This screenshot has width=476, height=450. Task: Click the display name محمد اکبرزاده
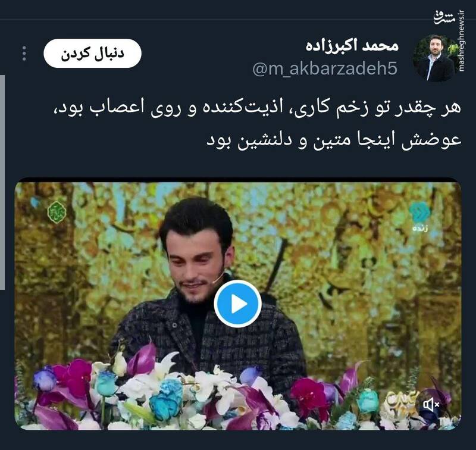pyautogui.click(x=352, y=46)
